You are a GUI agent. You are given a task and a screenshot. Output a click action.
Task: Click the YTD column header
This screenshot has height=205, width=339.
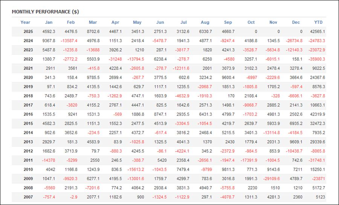[318, 22]
